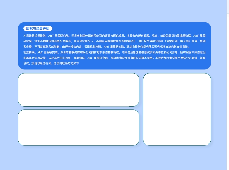
Task: Click the line starting 研究院、深圳市物联传媒有限公司拥有，任何单位
Action: coord(114,41)
